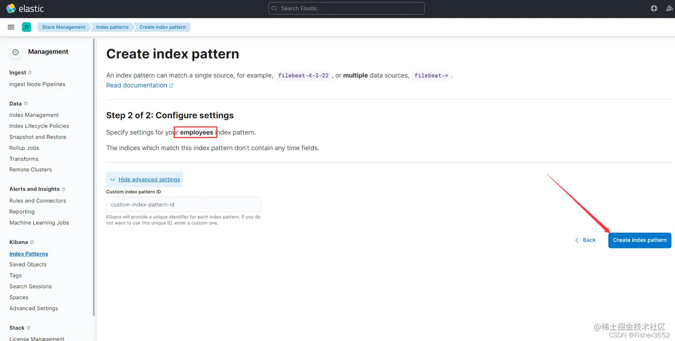Screen dimensions: 675x341
Task: Open License Management
Action: [x=37, y=339]
